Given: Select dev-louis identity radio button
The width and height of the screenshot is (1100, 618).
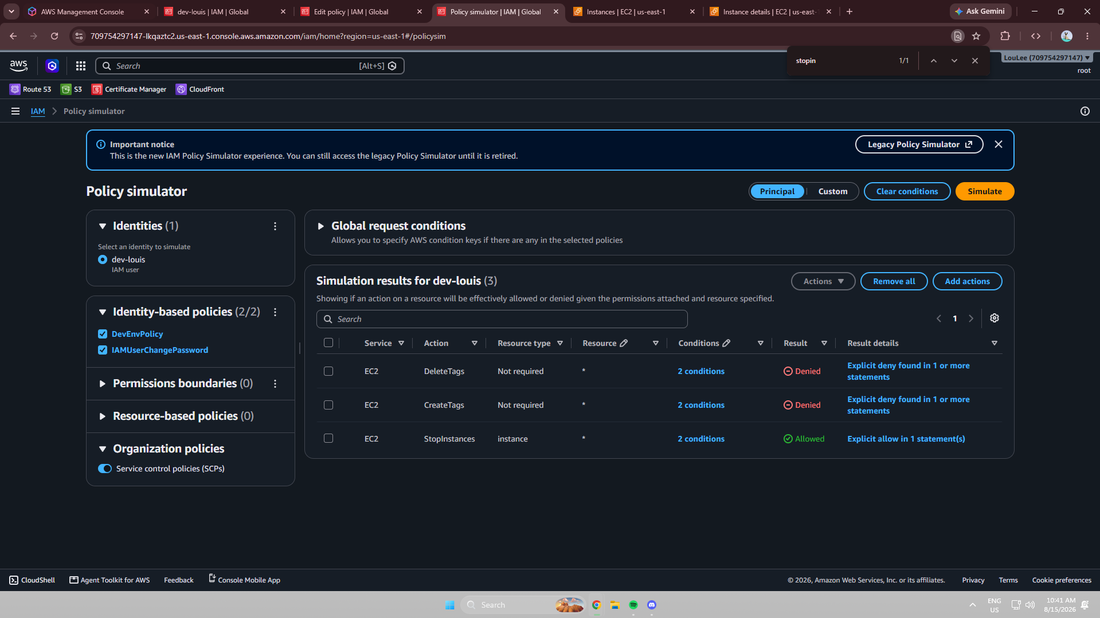Looking at the screenshot, I should click(103, 259).
